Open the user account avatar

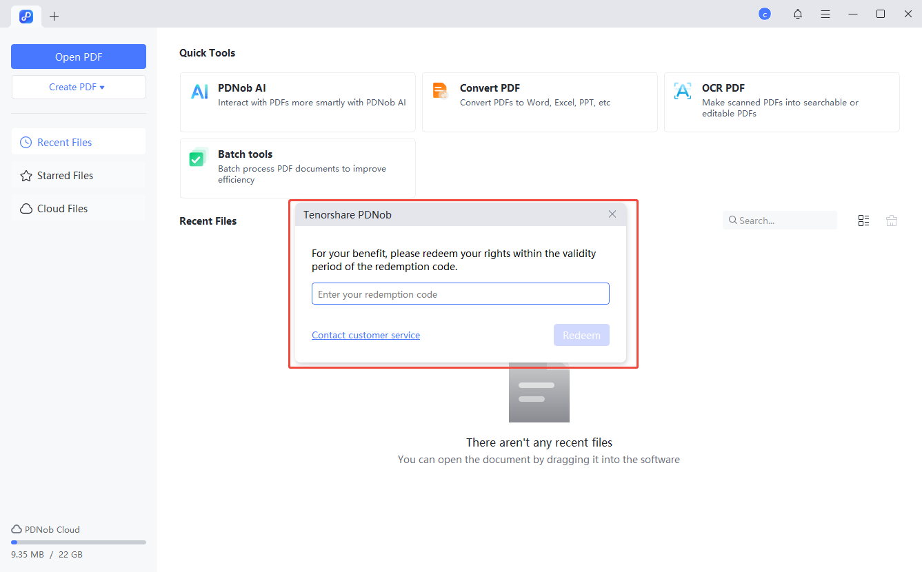[x=764, y=14]
